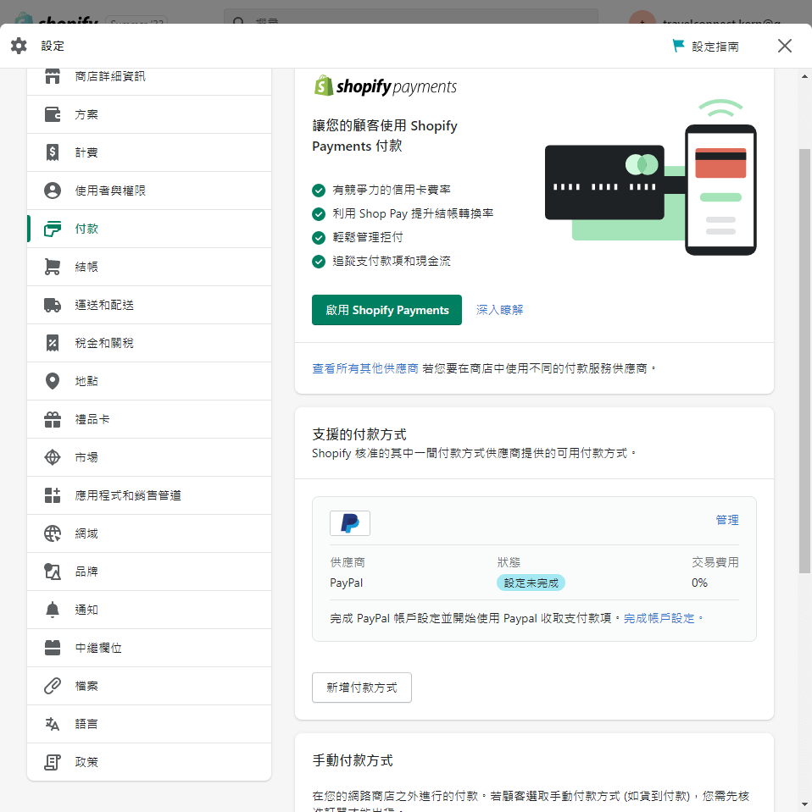Click the percent receipt icon for 稅金和關稅
The width and height of the screenshot is (812, 812).
[x=53, y=343]
